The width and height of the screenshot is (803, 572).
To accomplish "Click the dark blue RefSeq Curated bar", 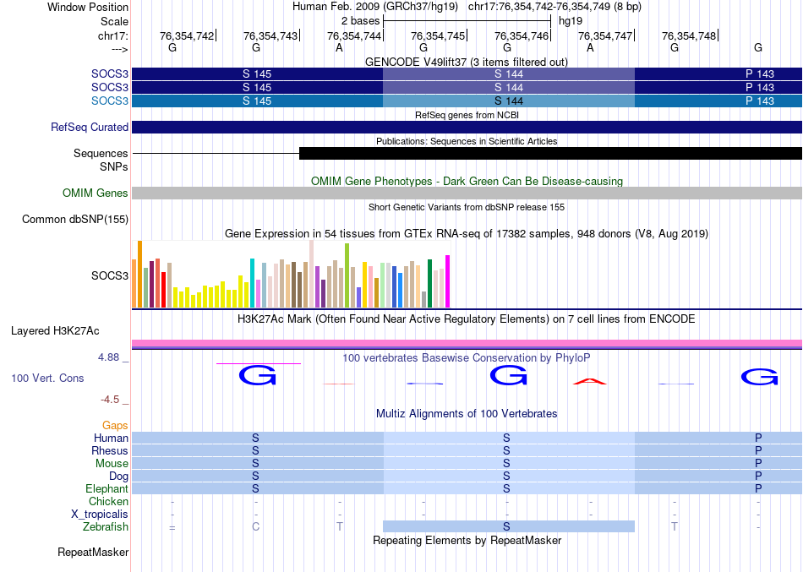I will point(467,127).
